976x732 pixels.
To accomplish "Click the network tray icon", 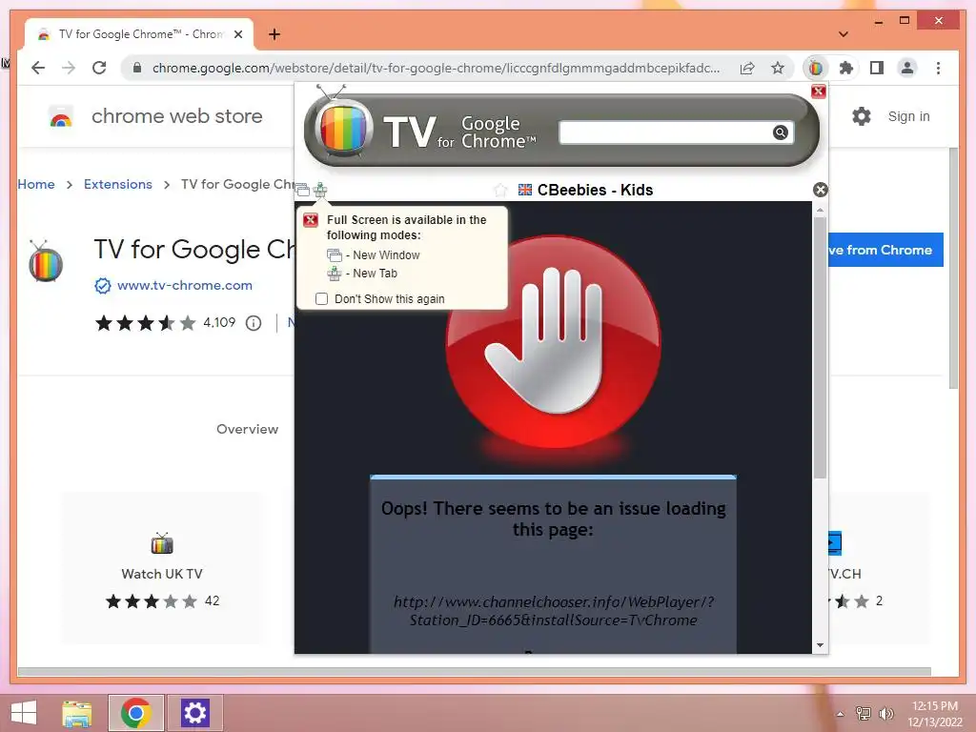I will point(863,714).
